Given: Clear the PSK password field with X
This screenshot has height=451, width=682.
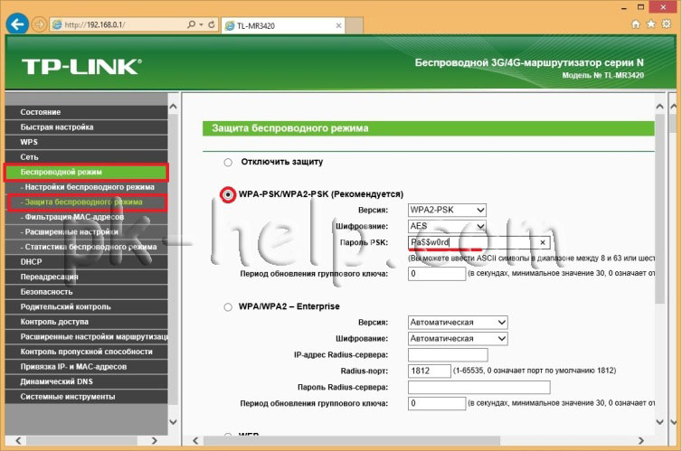Looking at the screenshot, I should pyautogui.click(x=543, y=243).
